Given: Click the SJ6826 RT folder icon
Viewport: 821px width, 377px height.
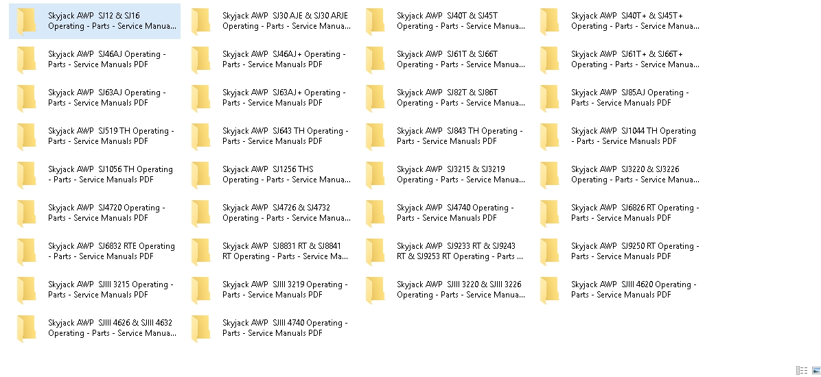Looking at the screenshot, I should click(x=550, y=213).
